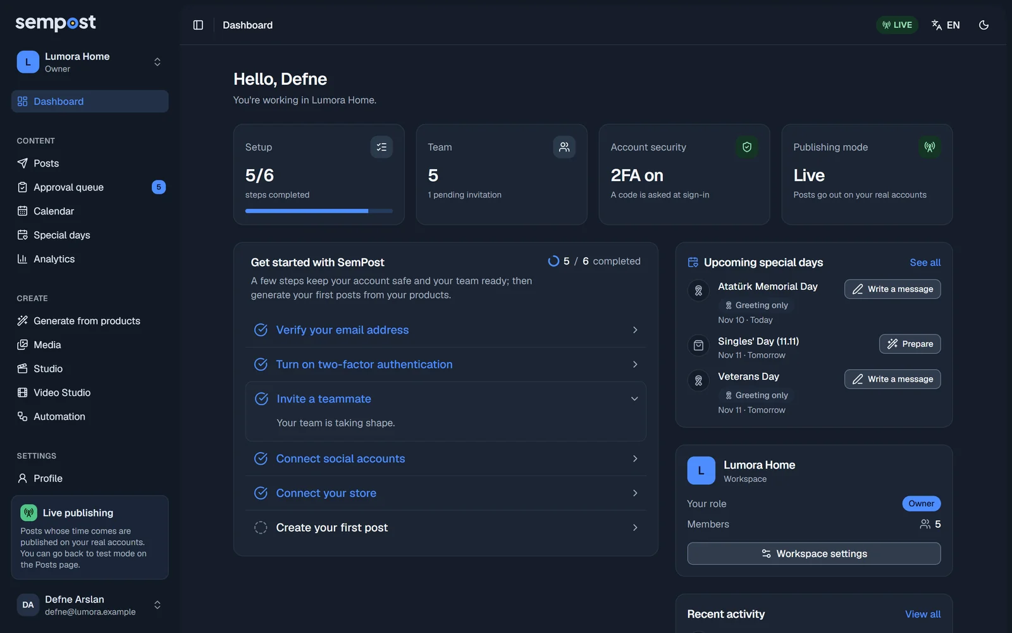Viewport: 1012px width, 633px height.
Task: Write a message for Atatürk Memorial Day
Action: click(x=892, y=289)
